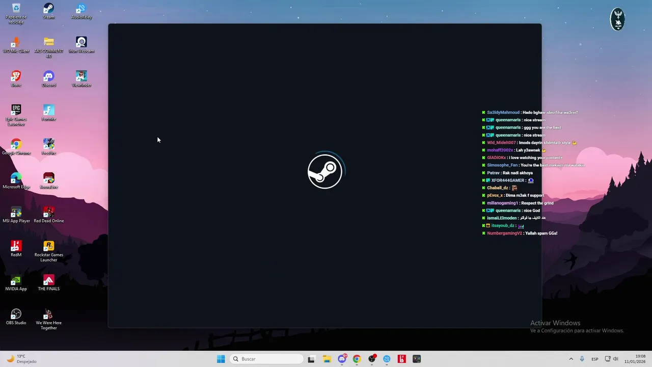Select the Fortnite desktop shortcut
The image size is (652, 367).
[48, 113]
